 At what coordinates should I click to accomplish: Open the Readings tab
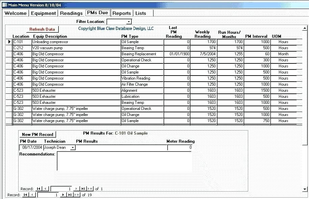click(71, 13)
